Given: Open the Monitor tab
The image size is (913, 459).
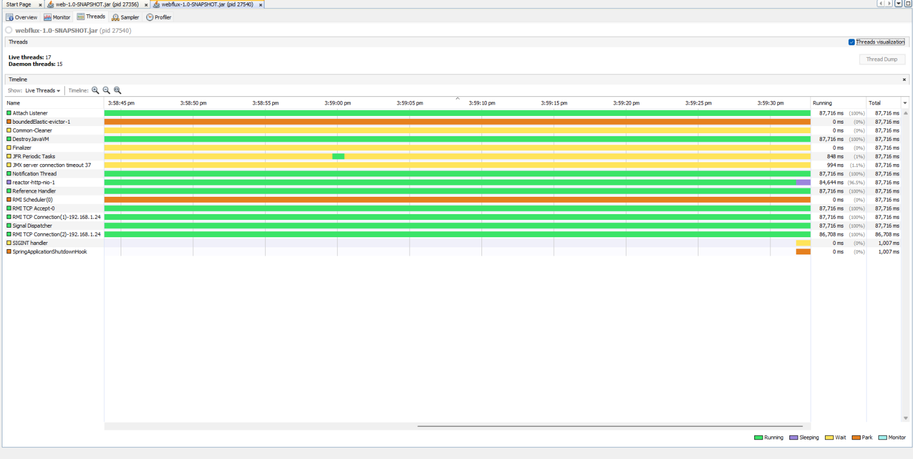Looking at the screenshot, I should pos(57,17).
